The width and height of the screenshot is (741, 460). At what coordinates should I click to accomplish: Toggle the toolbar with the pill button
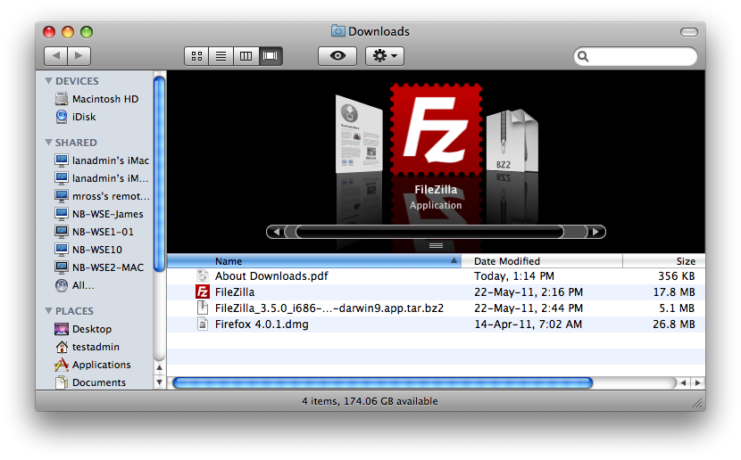pyautogui.click(x=689, y=31)
